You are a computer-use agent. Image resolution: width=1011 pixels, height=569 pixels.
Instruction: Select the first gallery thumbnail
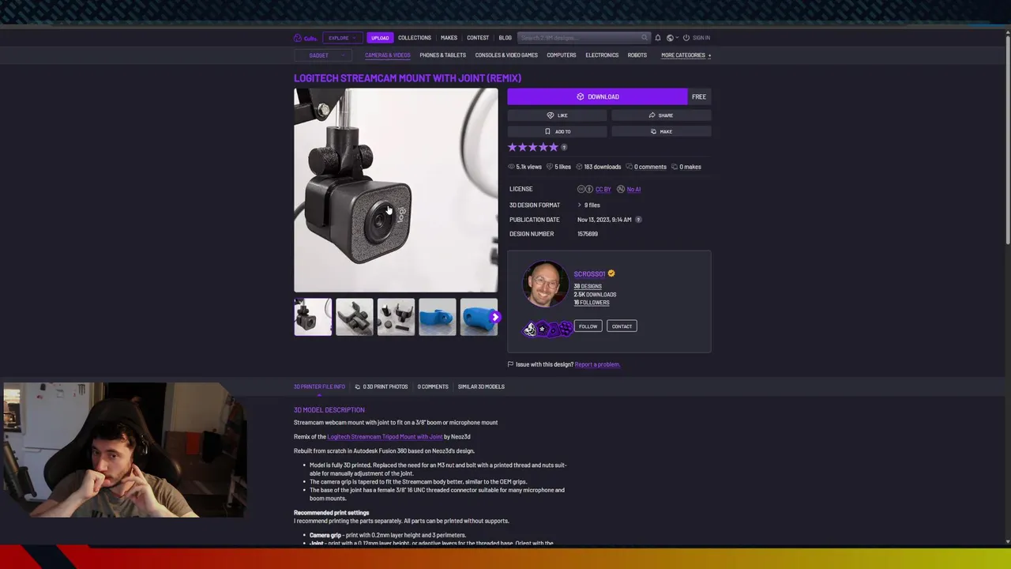click(313, 317)
